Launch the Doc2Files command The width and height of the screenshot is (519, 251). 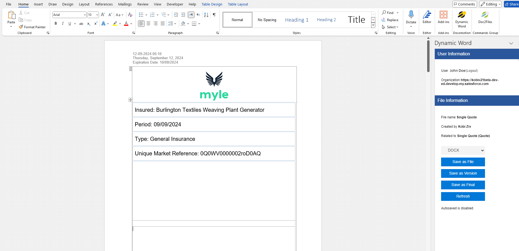point(485,17)
